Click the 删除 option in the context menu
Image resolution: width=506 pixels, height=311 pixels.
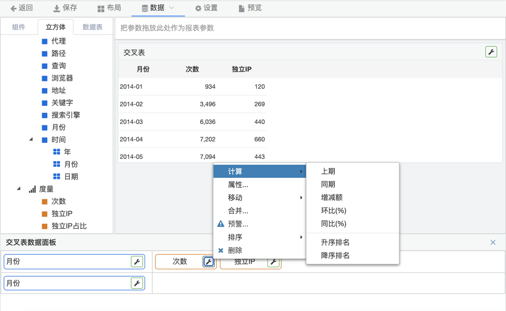point(235,250)
